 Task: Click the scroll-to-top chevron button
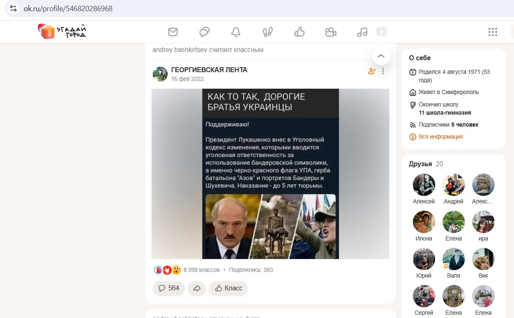pyautogui.click(x=381, y=56)
